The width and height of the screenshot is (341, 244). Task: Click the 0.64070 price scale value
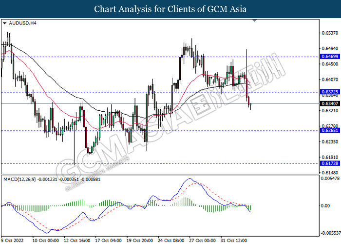click(x=330, y=80)
